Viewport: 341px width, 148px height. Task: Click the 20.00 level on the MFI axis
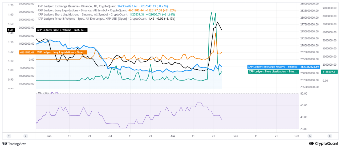pos(304,129)
